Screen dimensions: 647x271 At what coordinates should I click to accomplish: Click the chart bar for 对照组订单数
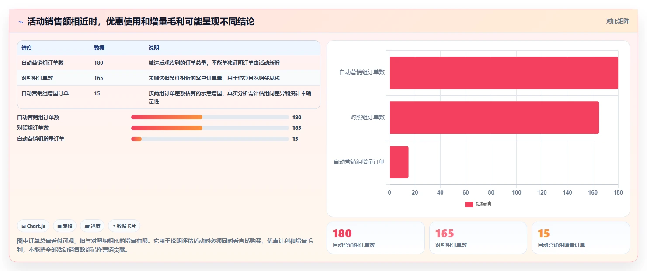(494, 118)
